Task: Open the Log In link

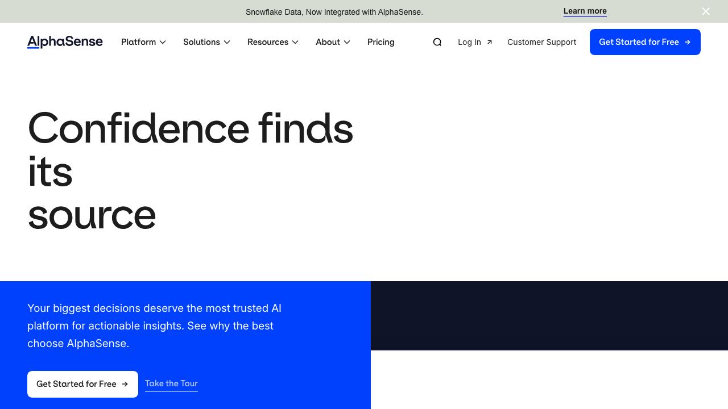Action: [475, 42]
